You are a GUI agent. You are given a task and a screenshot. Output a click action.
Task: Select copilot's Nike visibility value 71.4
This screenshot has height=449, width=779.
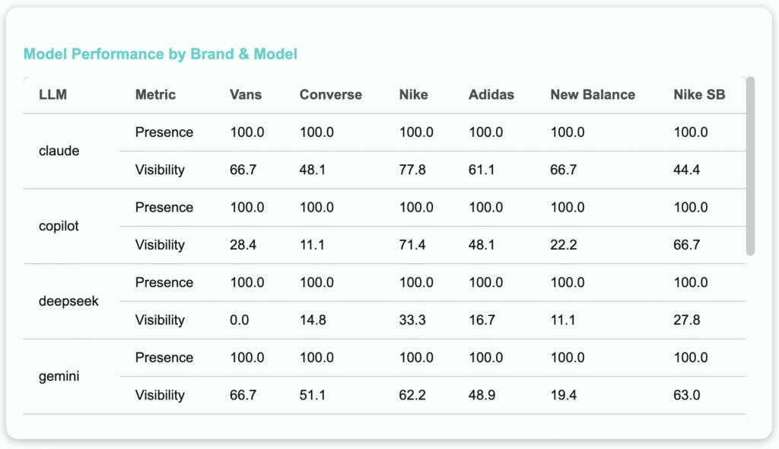pyautogui.click(x=412, y=245)
